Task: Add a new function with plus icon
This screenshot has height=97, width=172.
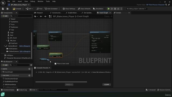Action: (x=29, y=75)
